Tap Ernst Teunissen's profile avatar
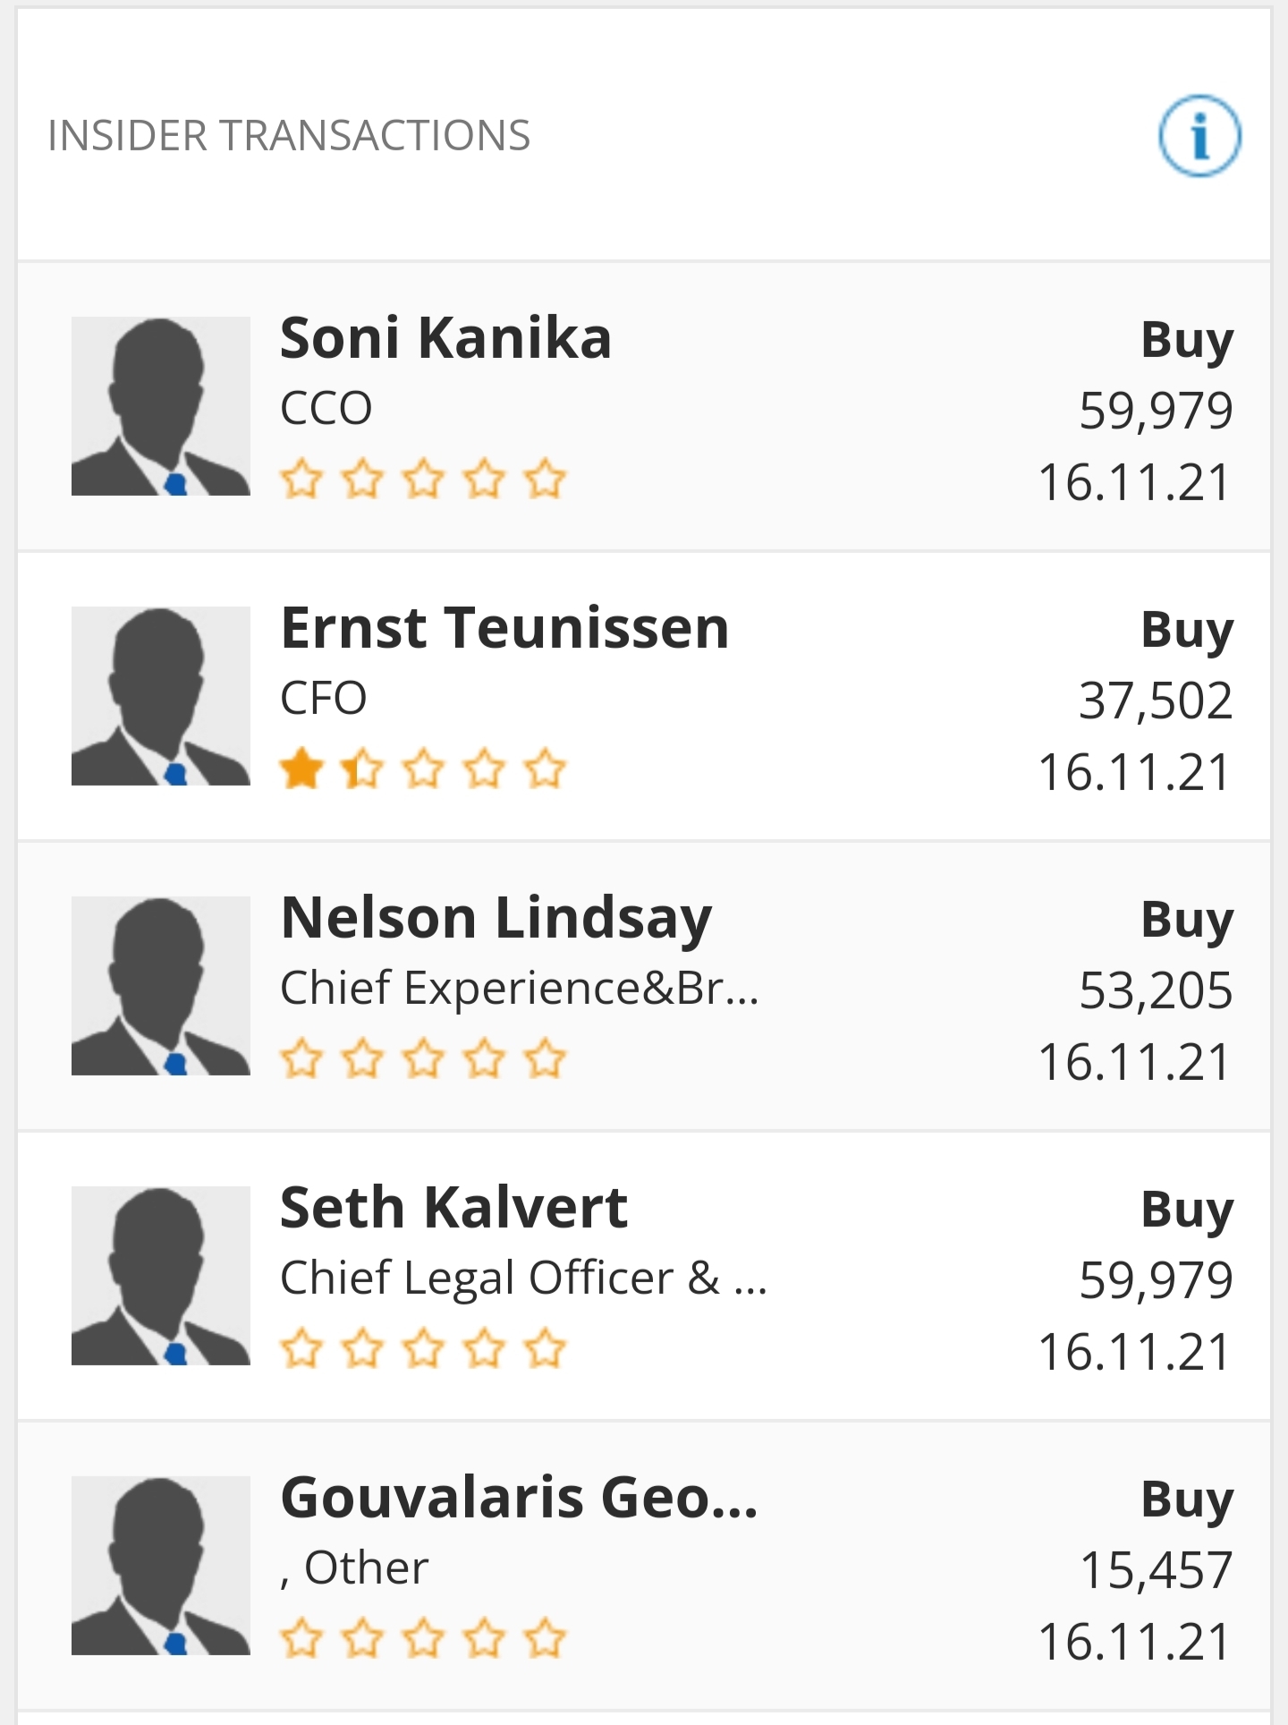Image resolution: width=1288 pixels, height=1725 pixels. tap(161, 696)
